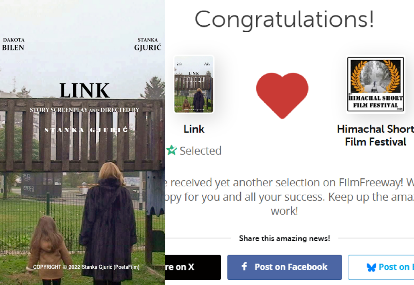
Task: Click the Stanka Gjurić credit at top right of poster
Action: pyautogui.click(x=148, y=44)
